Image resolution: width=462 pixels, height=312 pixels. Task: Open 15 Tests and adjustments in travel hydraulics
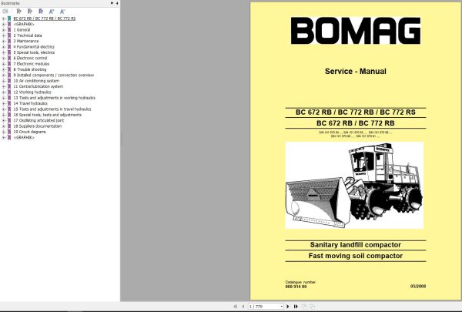click(x=52, y=109)
